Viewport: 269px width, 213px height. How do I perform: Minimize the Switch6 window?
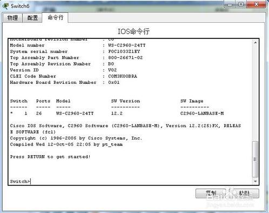click(230, 5)
